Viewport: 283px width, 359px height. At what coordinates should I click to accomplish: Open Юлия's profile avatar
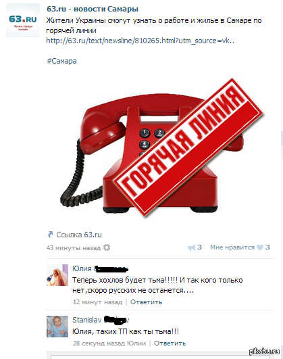[x=57, y=275]
